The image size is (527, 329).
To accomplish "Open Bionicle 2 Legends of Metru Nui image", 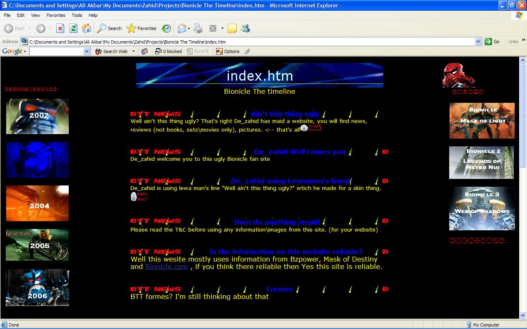I will tap(481, 163).
